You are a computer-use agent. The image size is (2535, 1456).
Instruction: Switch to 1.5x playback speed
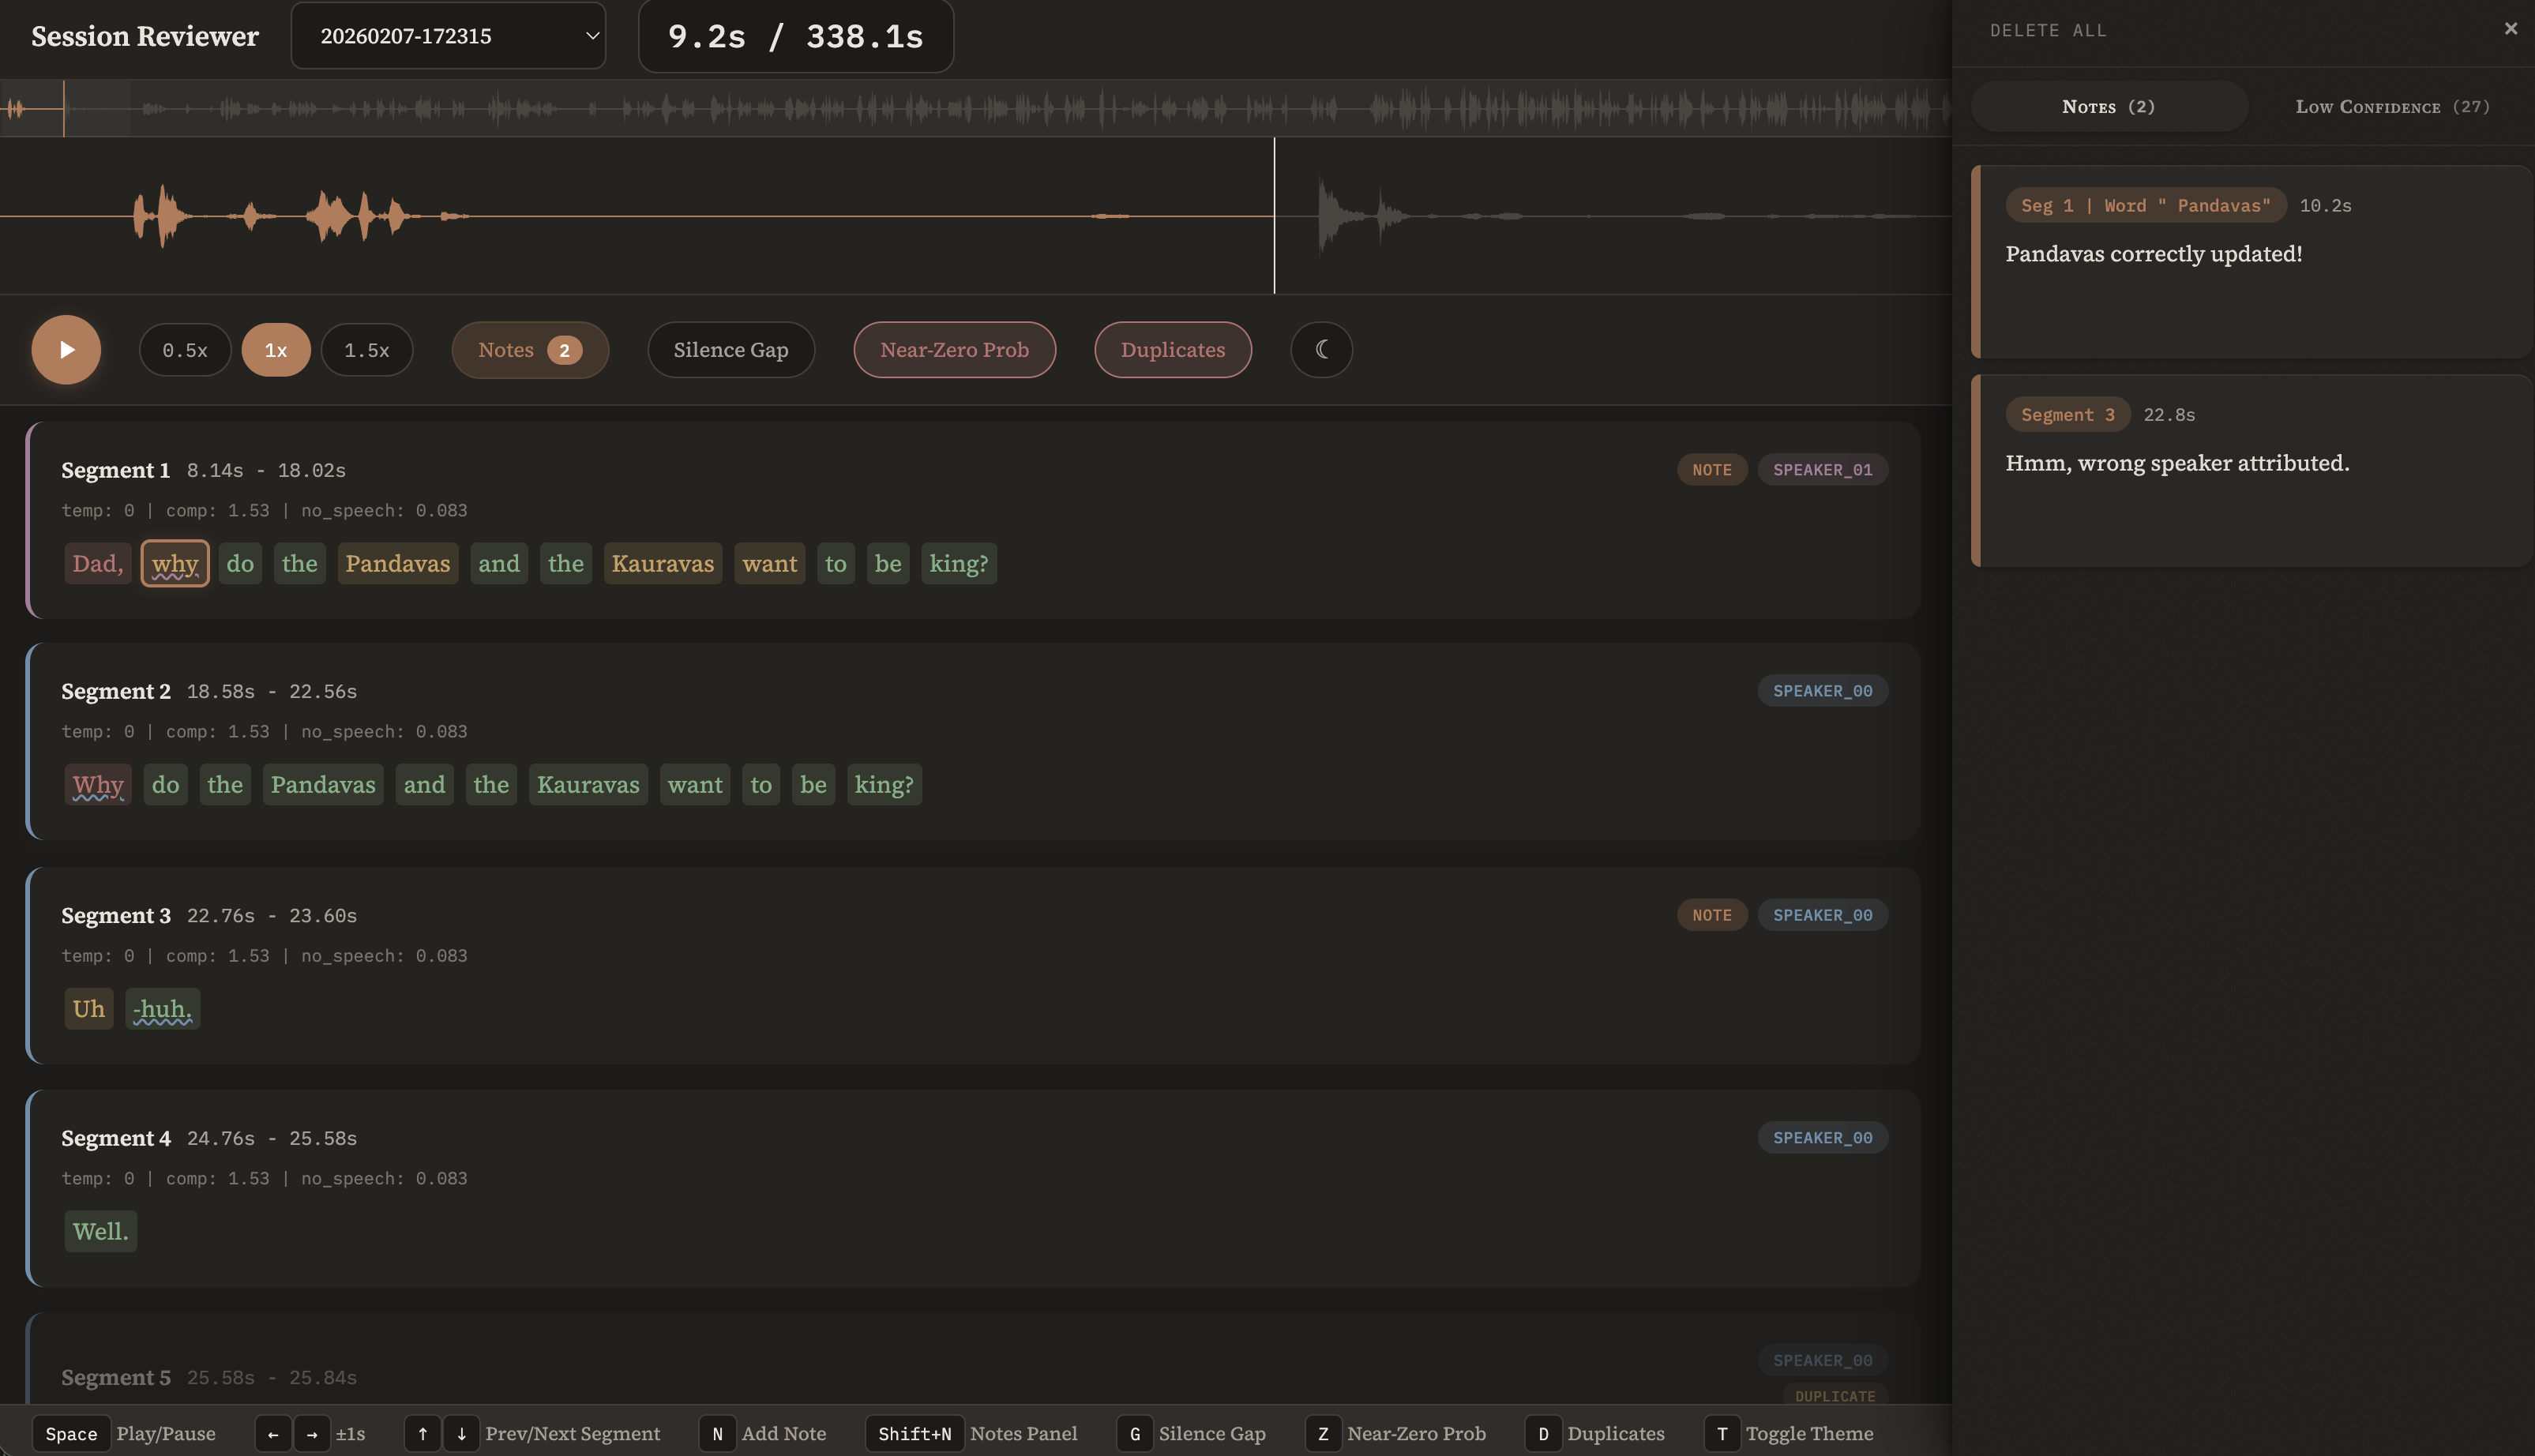tap(367, 350)
